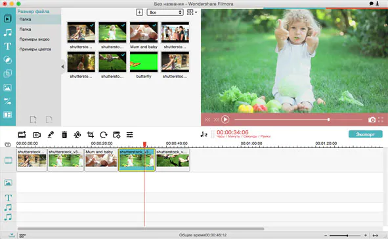Click the Crop tool in timeline toolbar
Image resolution: width=388 pixels, height=239 pixels.
pos(91,135)
